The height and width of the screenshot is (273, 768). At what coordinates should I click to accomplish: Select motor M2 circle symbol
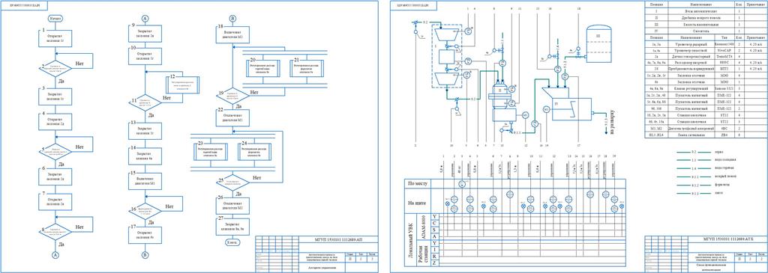click(547, 109)
